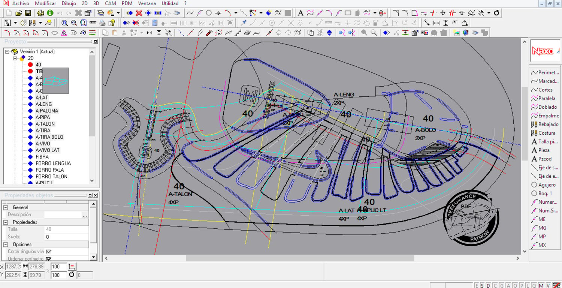Select the ellipse tool in the third toolbar

[x=54, y=33]
